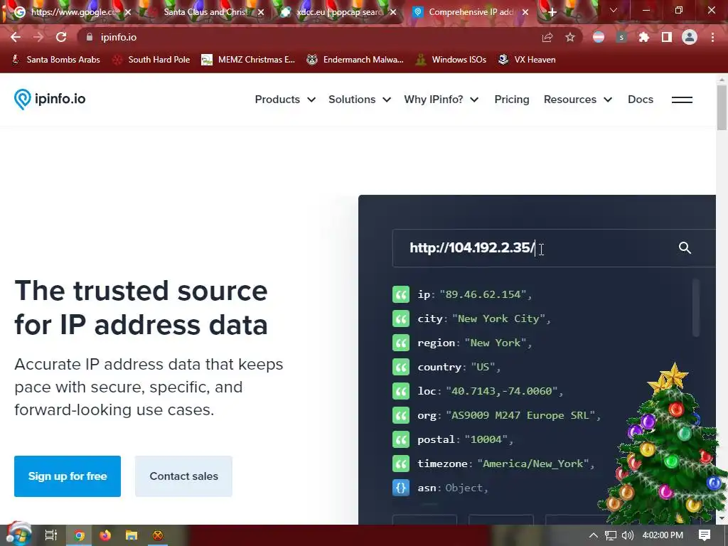Click the site lock icon in address bar
The image size is (728, 546).
tap(90, 37)
